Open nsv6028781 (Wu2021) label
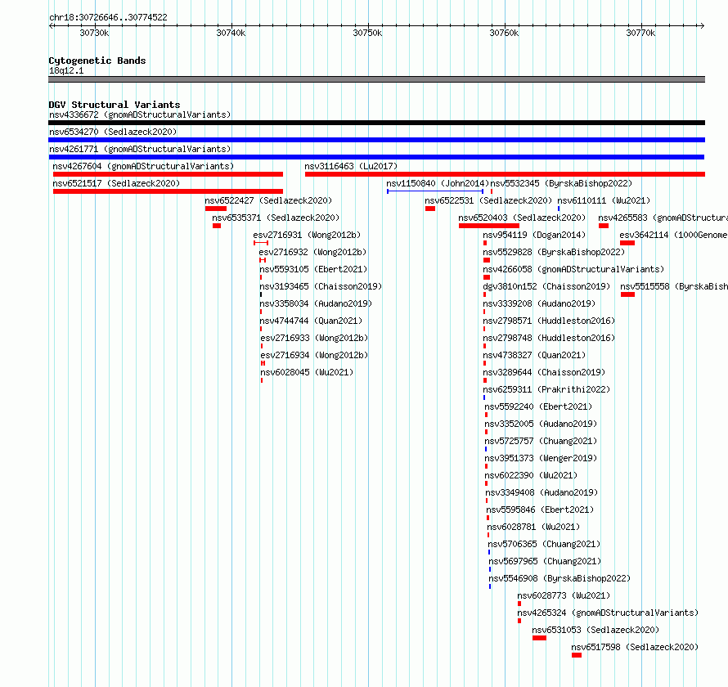Viewport: 728px width, 687px height. 533,527
